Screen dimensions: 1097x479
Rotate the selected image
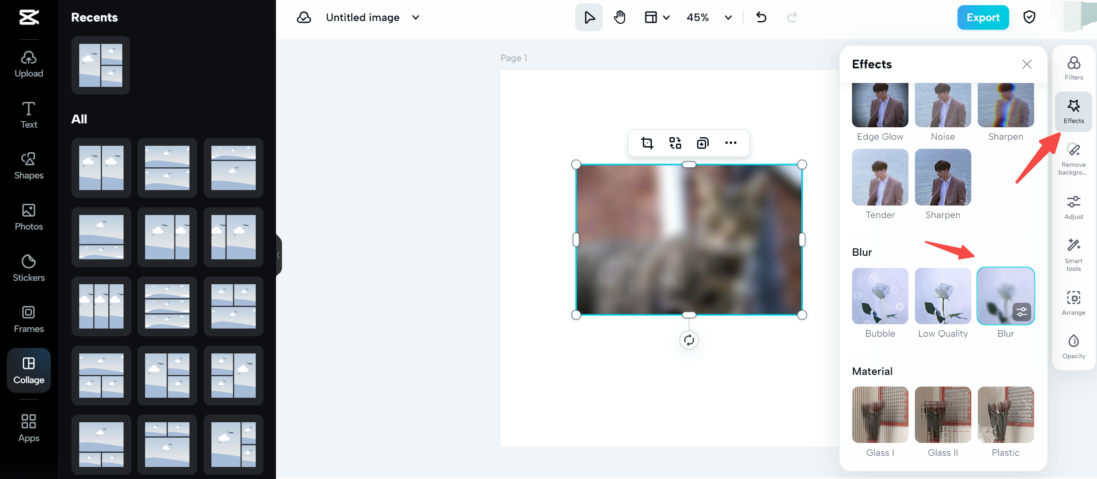pos(689,340)
